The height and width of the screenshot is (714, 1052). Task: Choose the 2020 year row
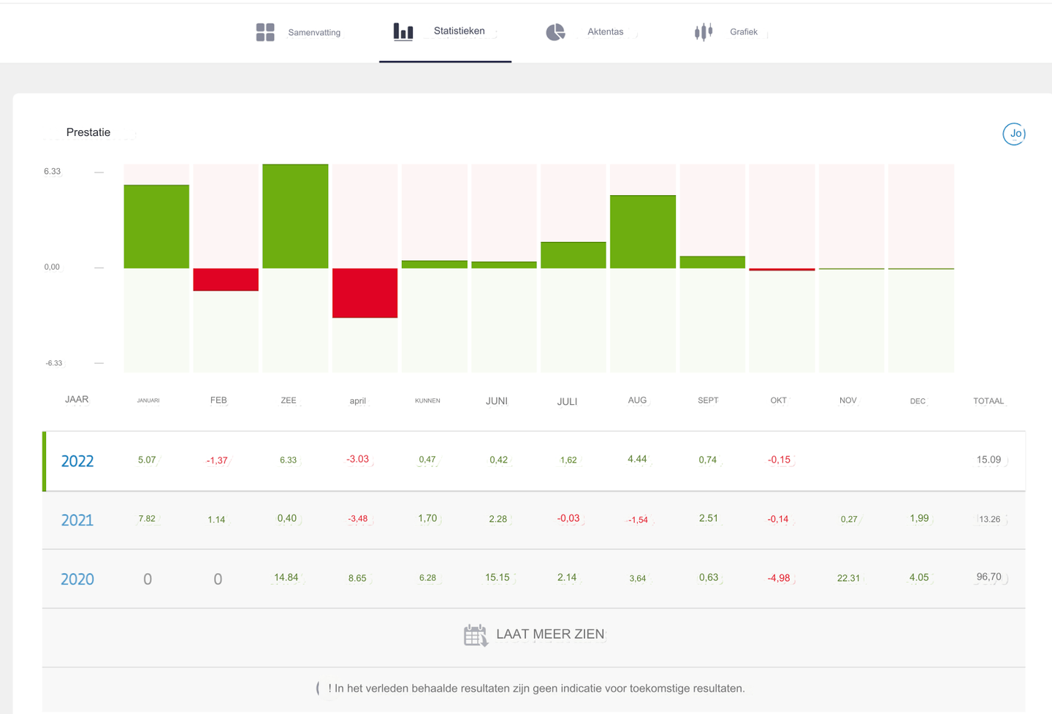[x=77, y=580]
